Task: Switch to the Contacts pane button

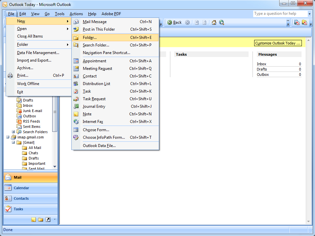Action: click(x=31, y=198)
